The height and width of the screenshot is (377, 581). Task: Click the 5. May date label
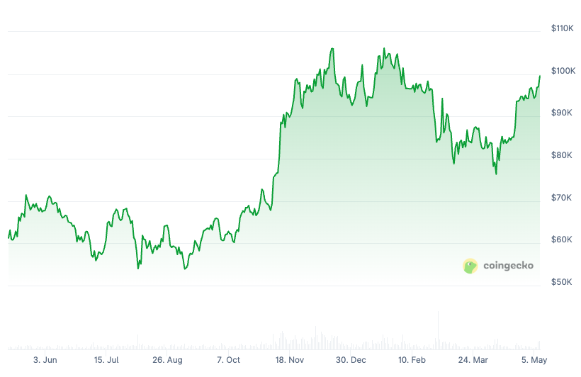tap(534, 360)
